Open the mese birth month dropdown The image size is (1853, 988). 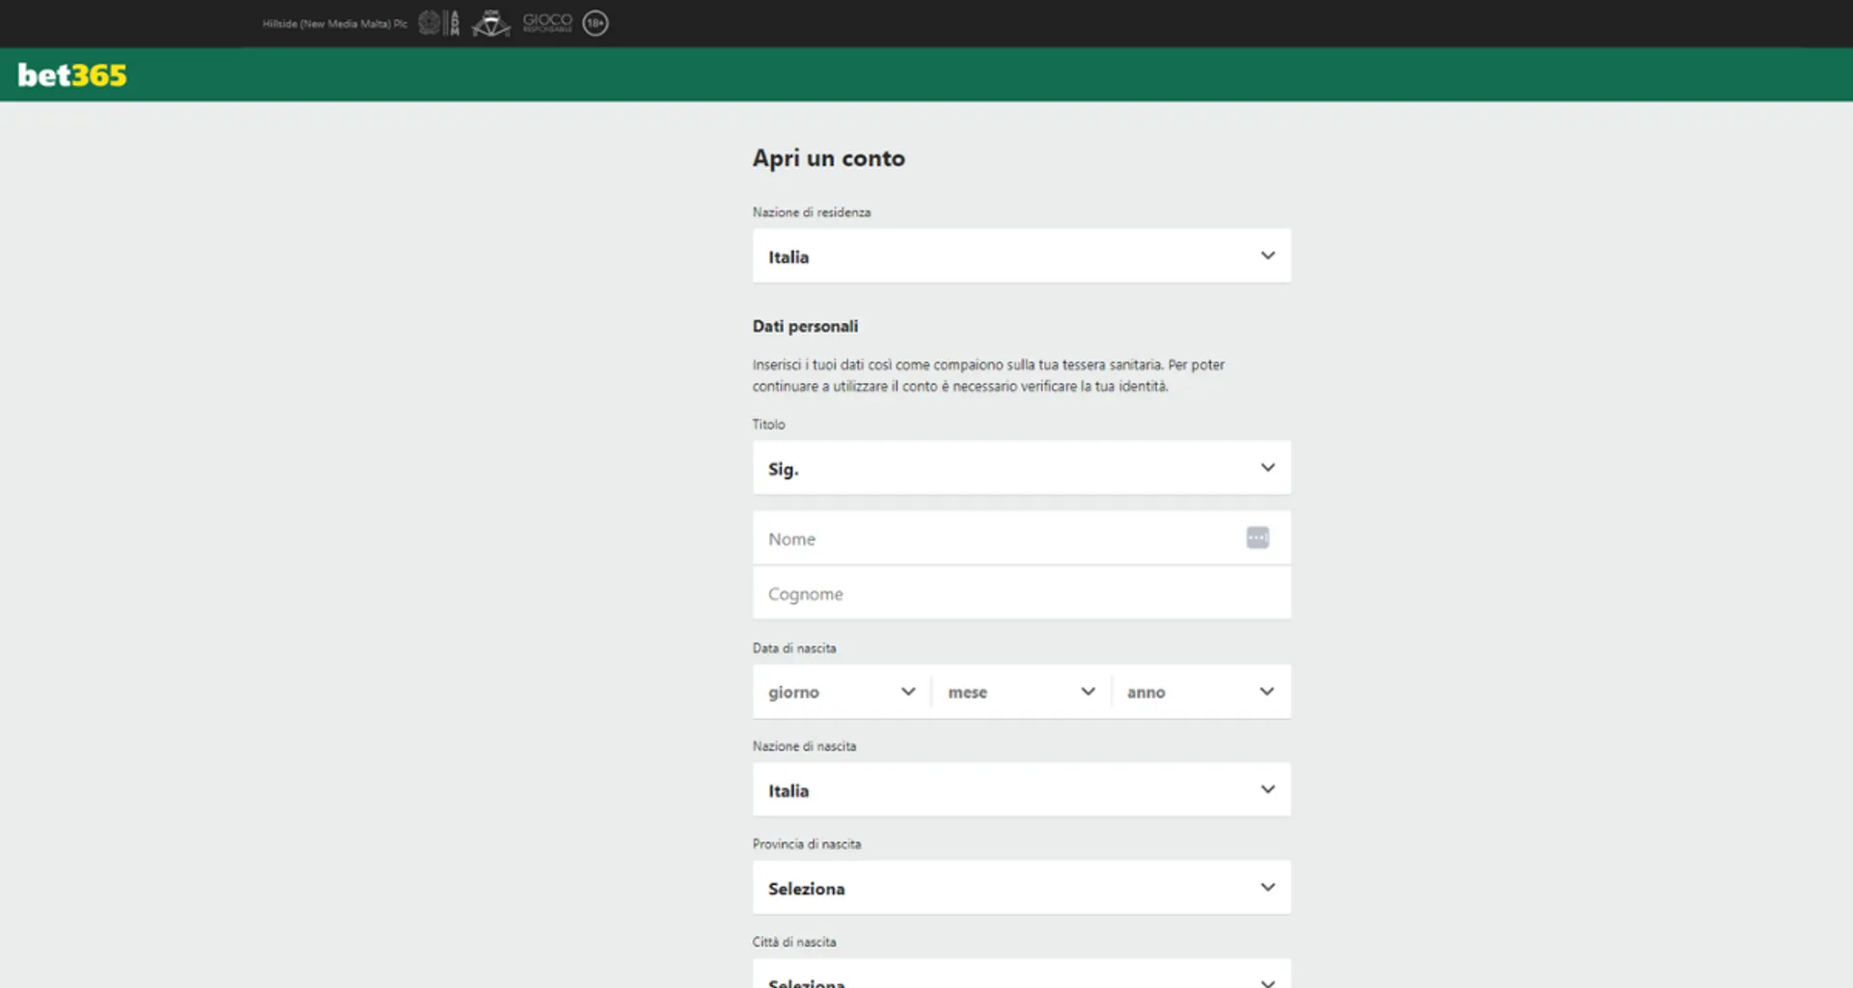(x=1021, y=692)
